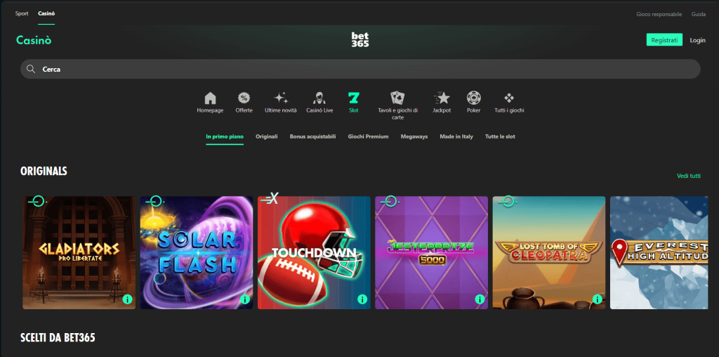
Task: Select the Tutti i giochi diamonds icon
Action: 509,98
